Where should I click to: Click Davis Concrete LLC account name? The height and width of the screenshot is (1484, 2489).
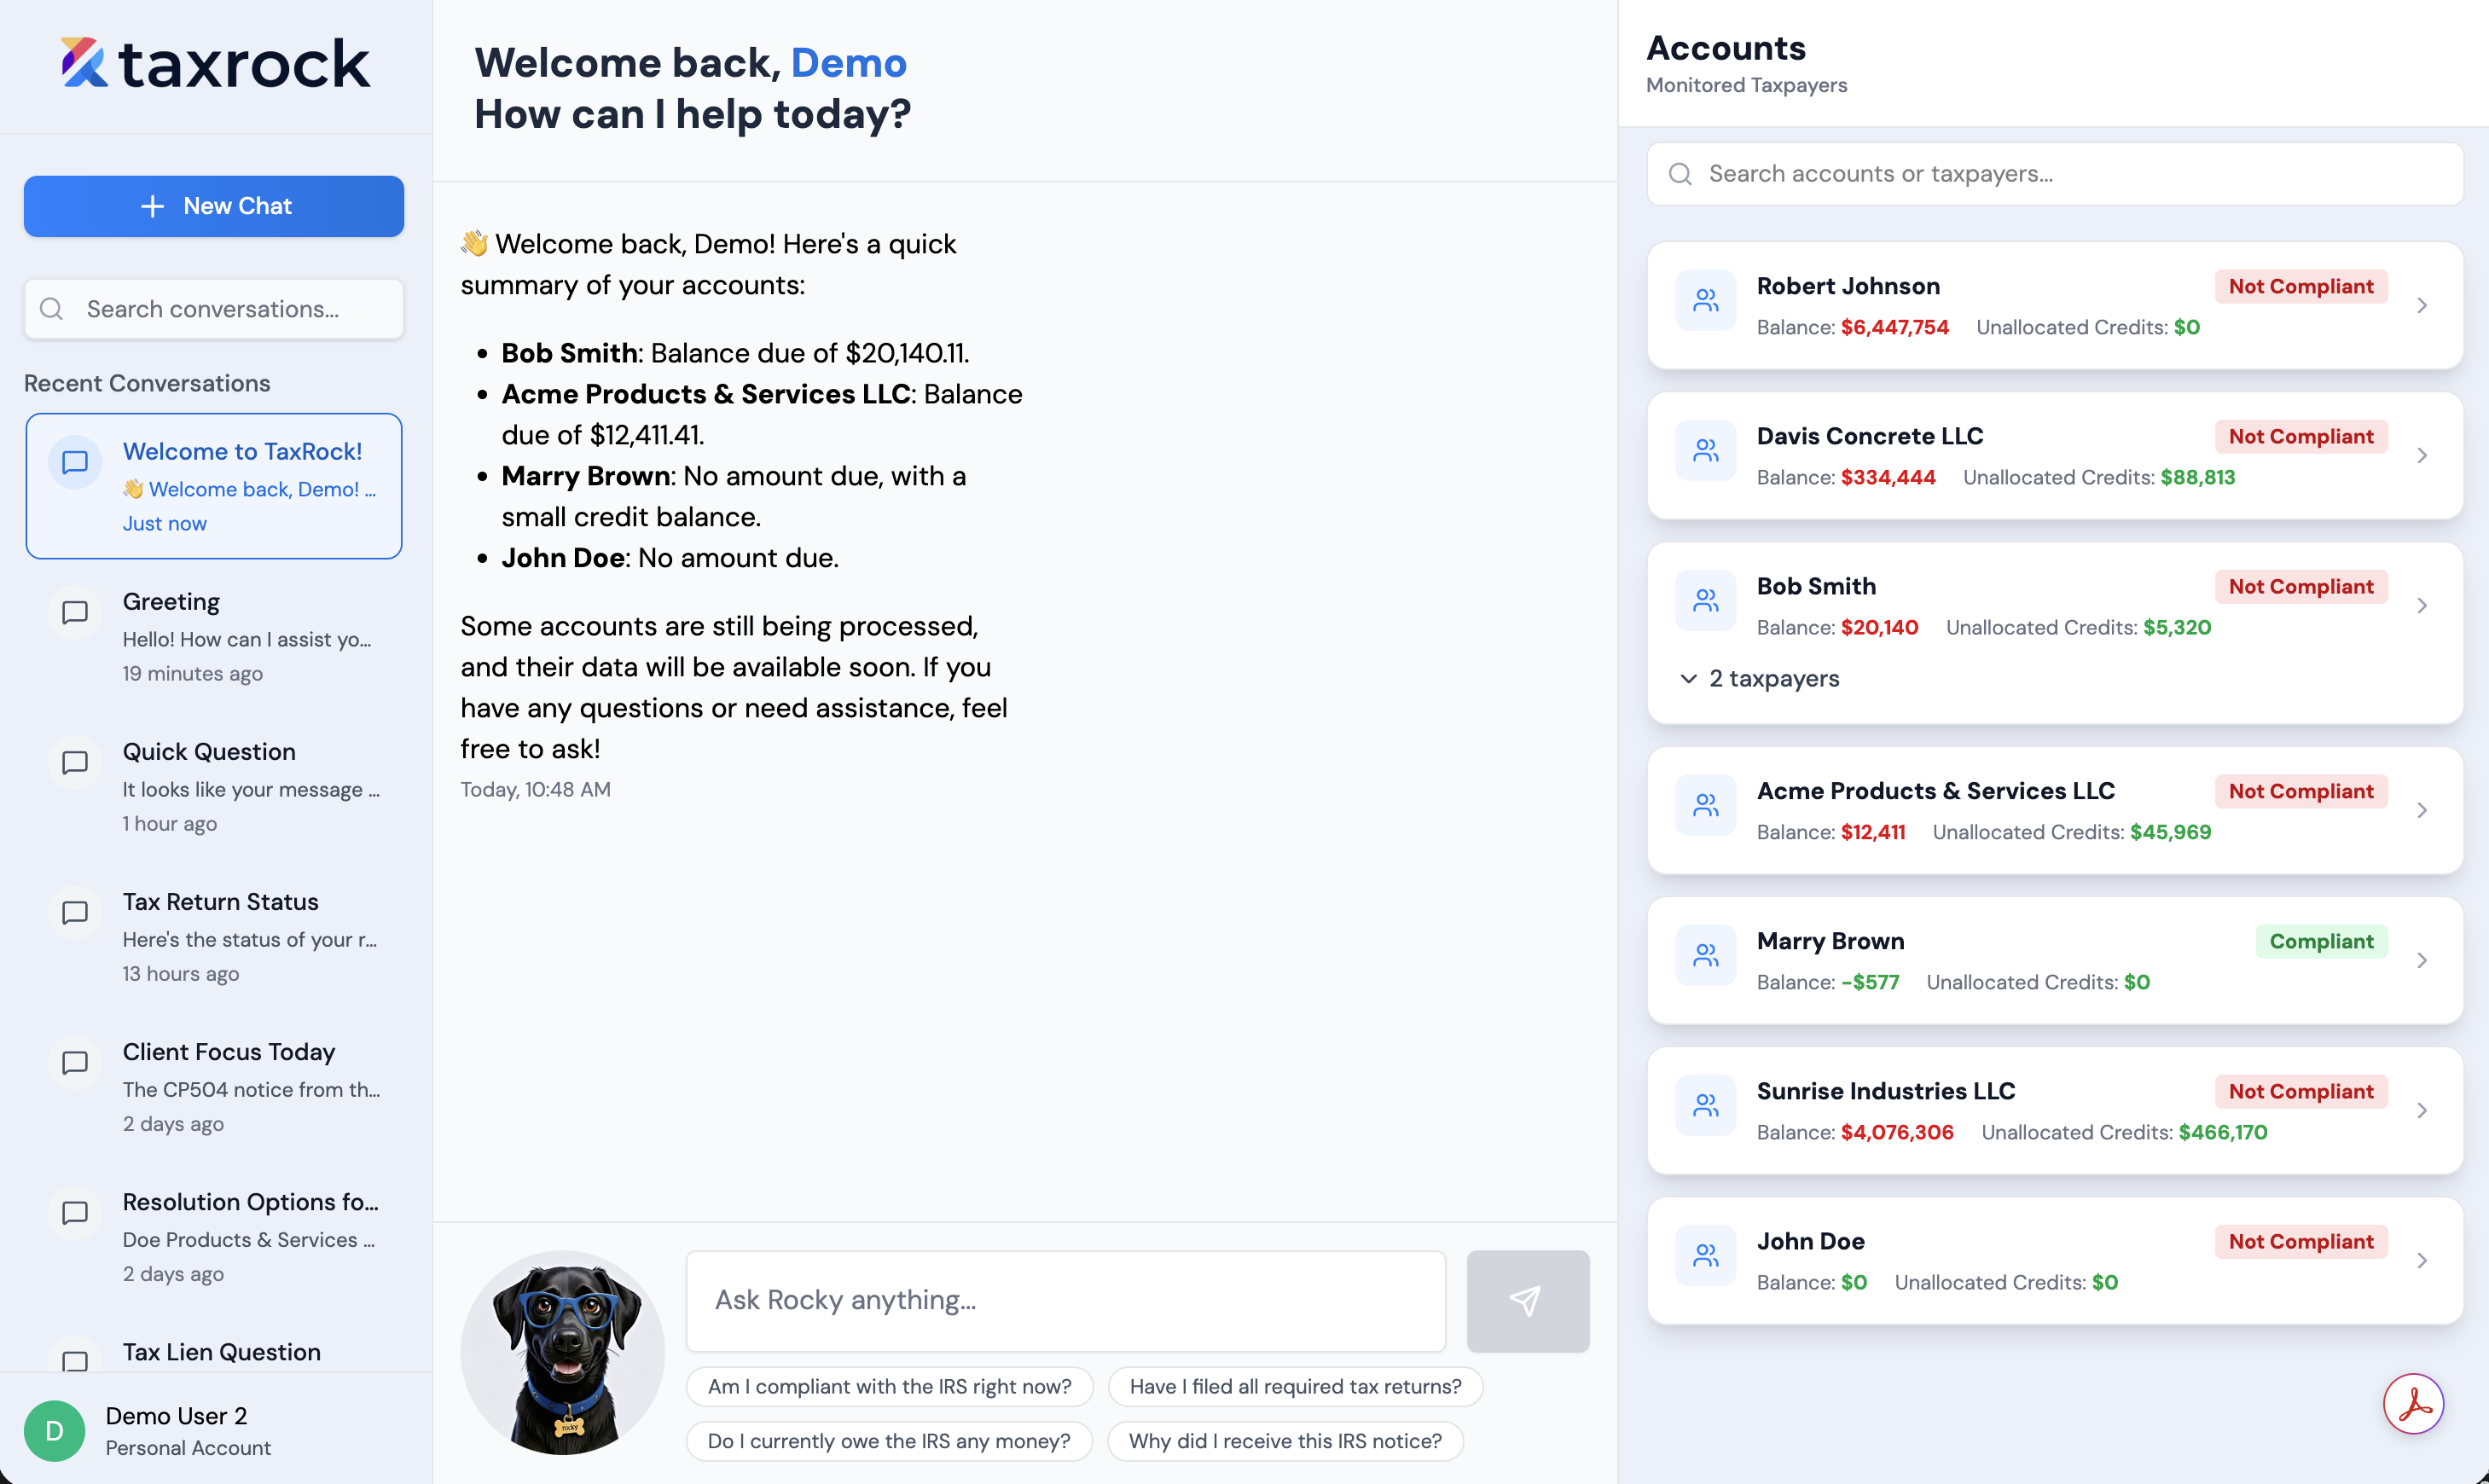[x=1870, y=436]
